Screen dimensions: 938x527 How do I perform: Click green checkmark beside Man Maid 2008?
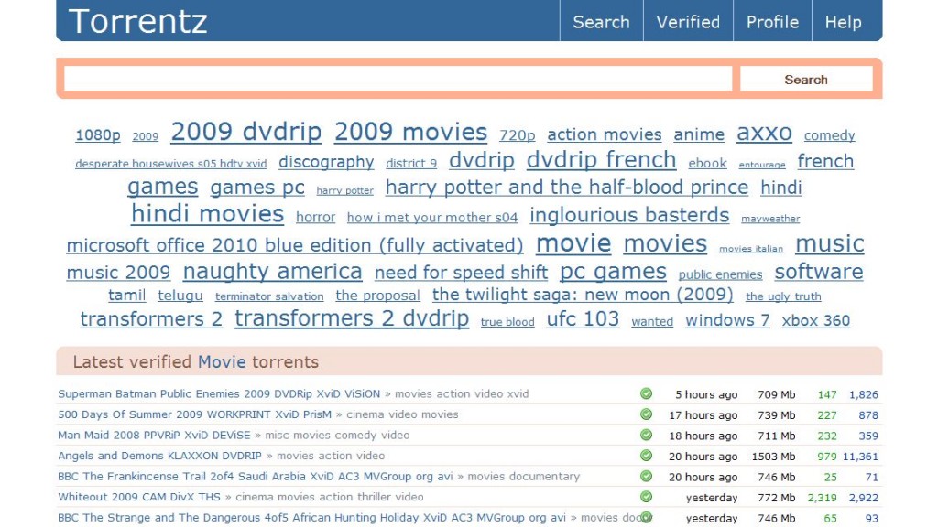pos(646,436)
